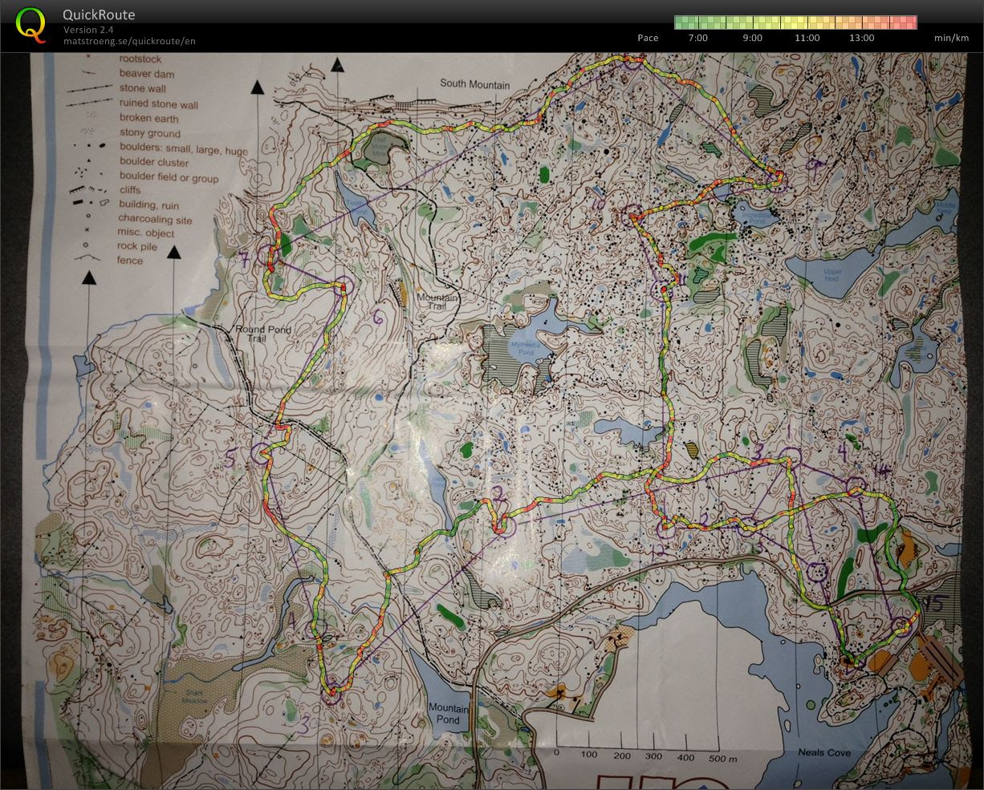
Task: Click the Neals Cove map label
Action: coord(823,753)
